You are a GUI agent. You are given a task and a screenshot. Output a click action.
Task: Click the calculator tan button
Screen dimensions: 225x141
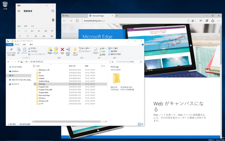pos(52,36)
